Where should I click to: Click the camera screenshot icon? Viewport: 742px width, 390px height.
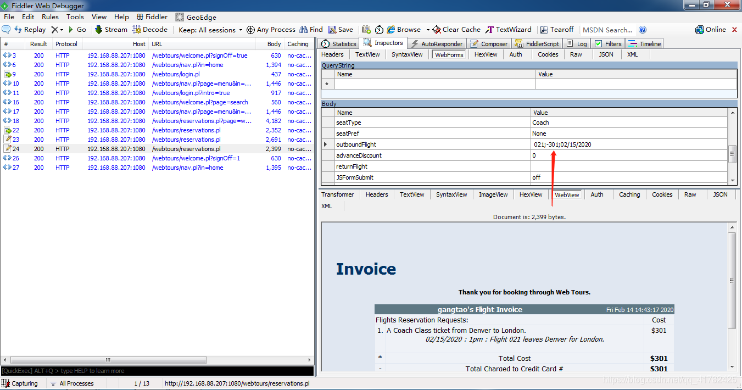pos(366,30)
